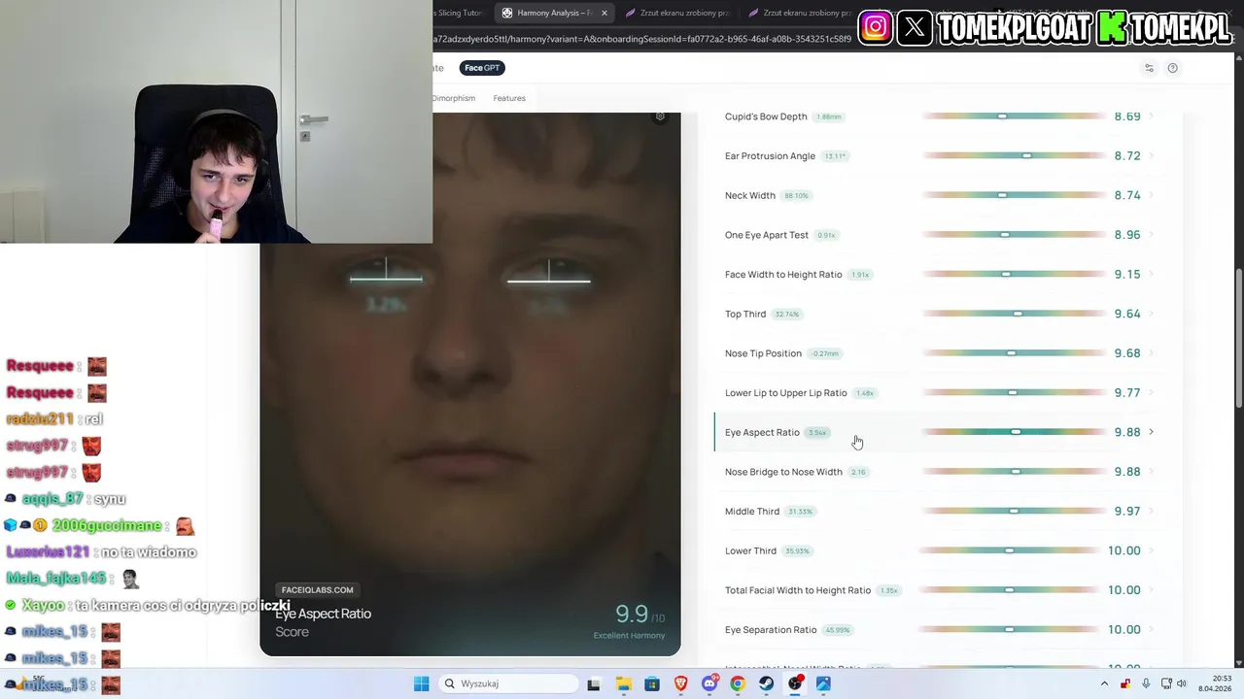Image resolution: width=1244 pixels, height=699 pixels.
Task: Open the Windows Start menu
Action: coord(421,683)
